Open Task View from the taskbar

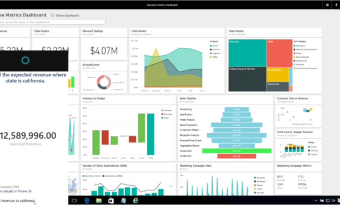pyautogui.click(x=74, y=201)
